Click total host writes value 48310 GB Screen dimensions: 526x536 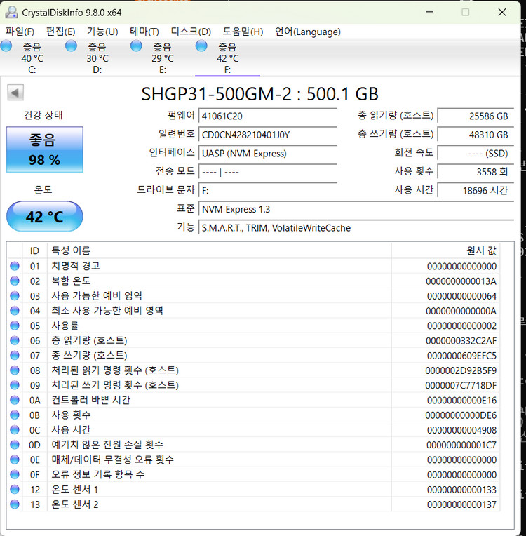[x=476, y=135]
